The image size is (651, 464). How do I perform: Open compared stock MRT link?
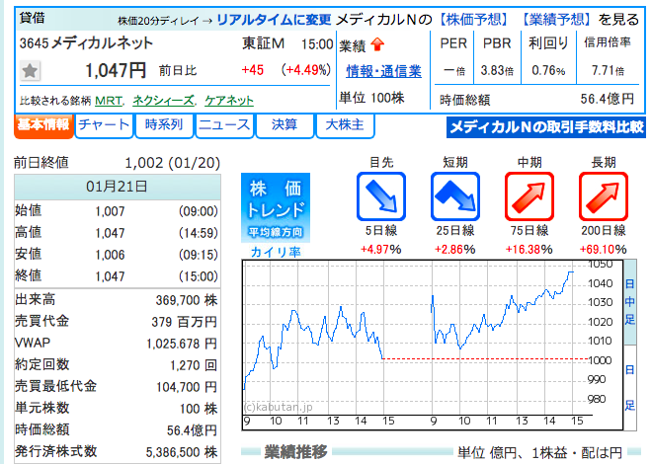click(109, 101)
